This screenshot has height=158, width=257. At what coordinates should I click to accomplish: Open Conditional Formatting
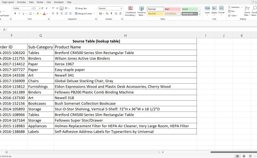(x=130, y=11)
